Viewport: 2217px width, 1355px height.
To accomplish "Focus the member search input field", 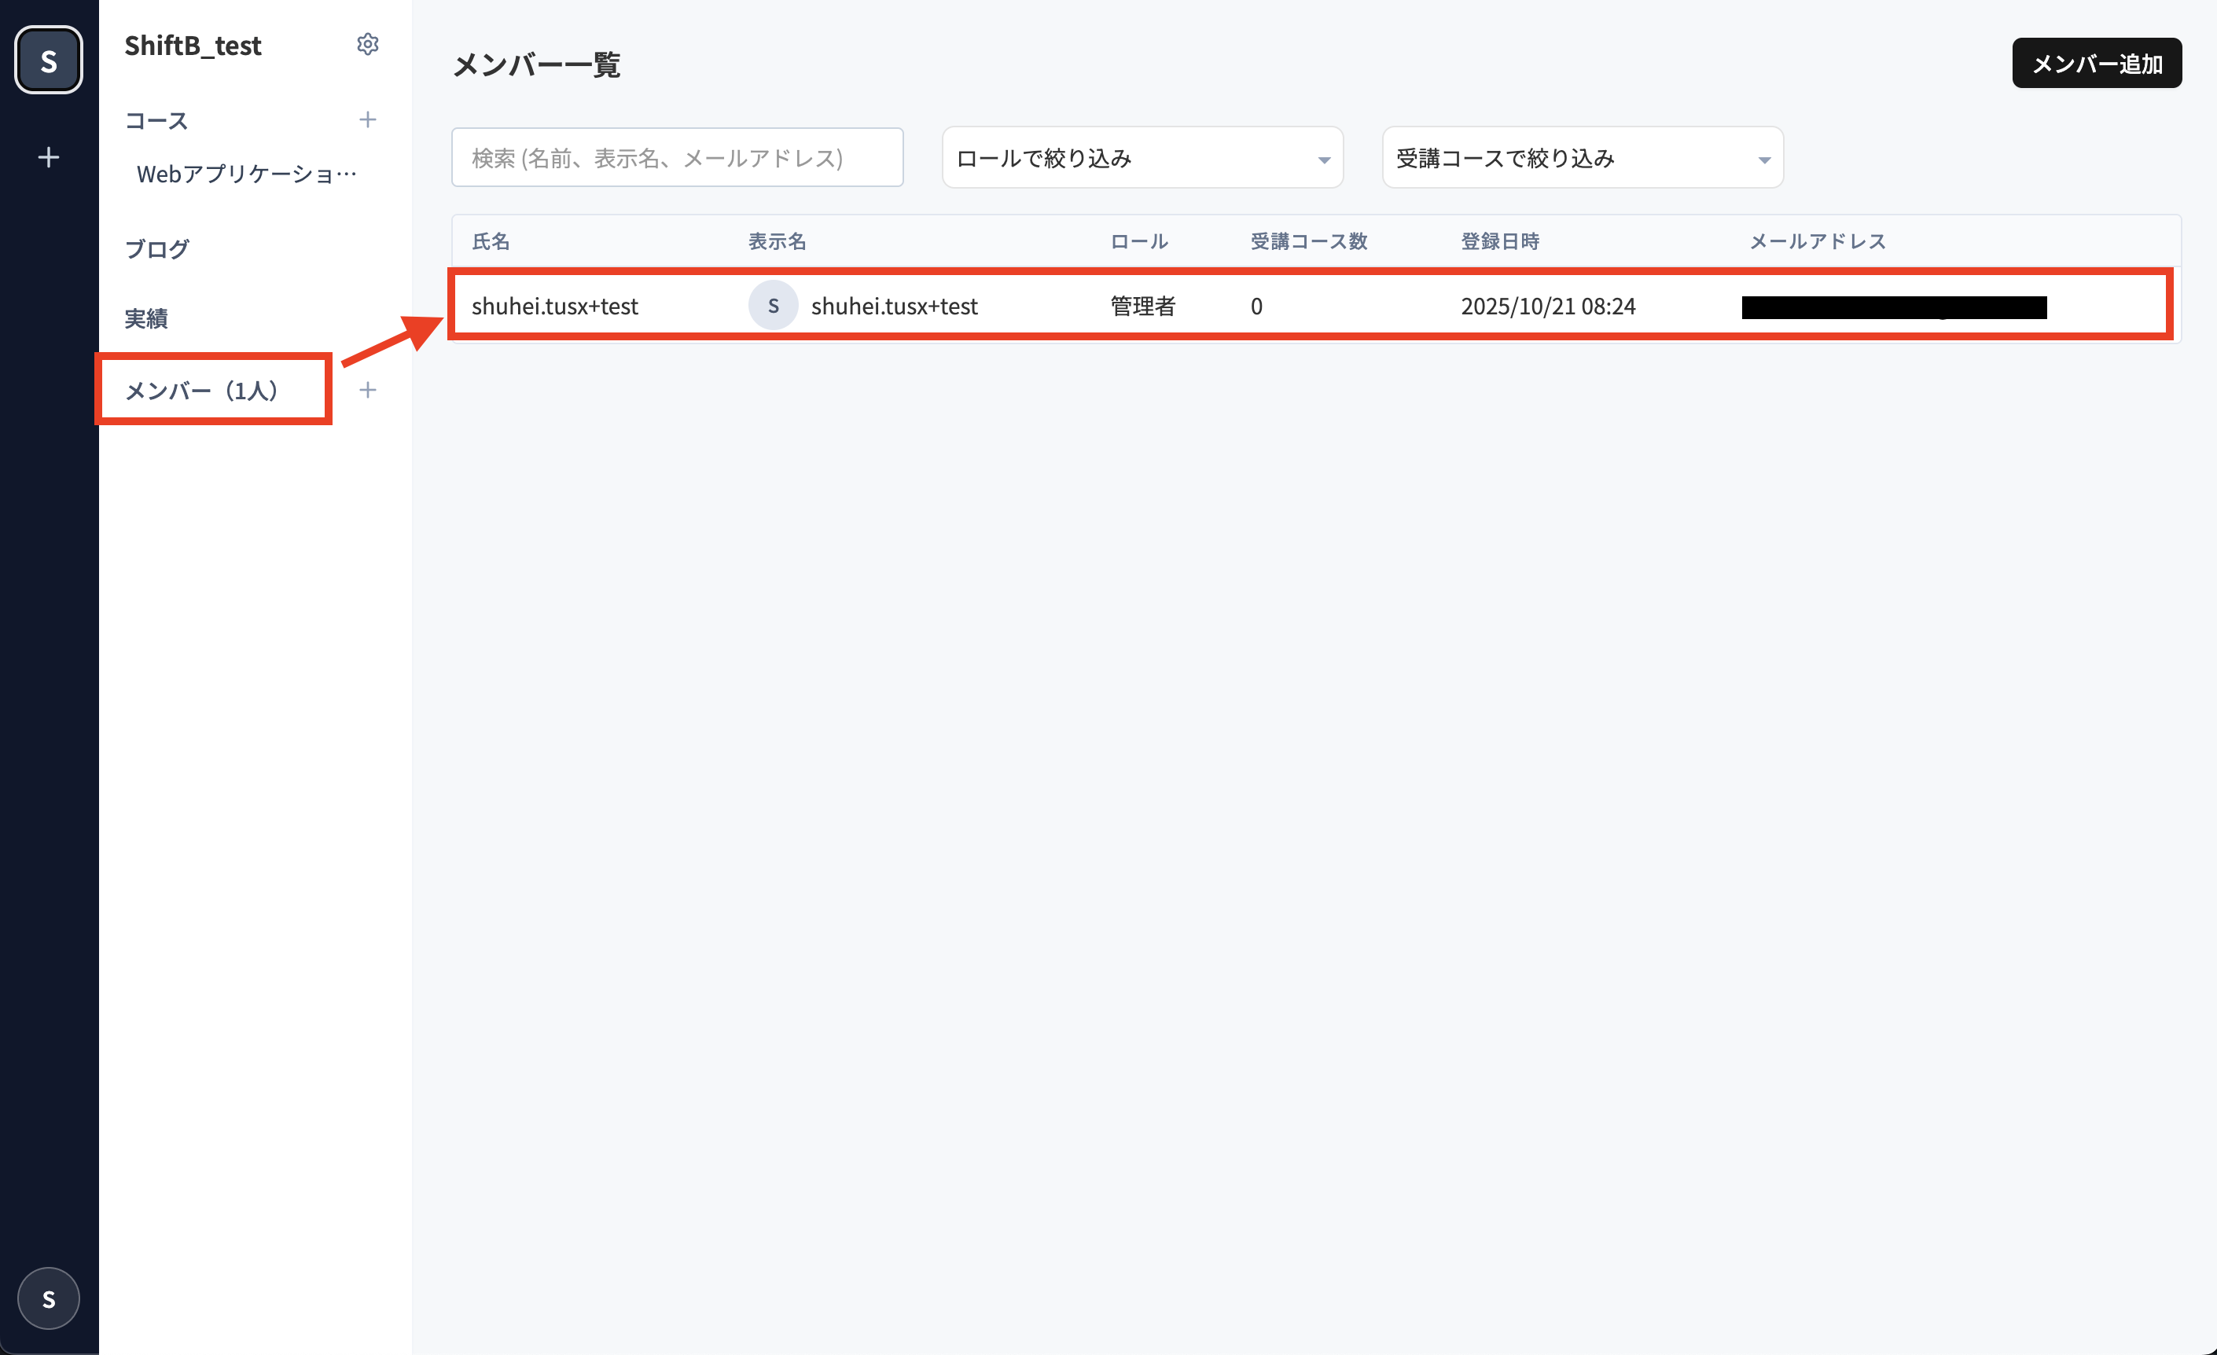I will pos(677,158).
